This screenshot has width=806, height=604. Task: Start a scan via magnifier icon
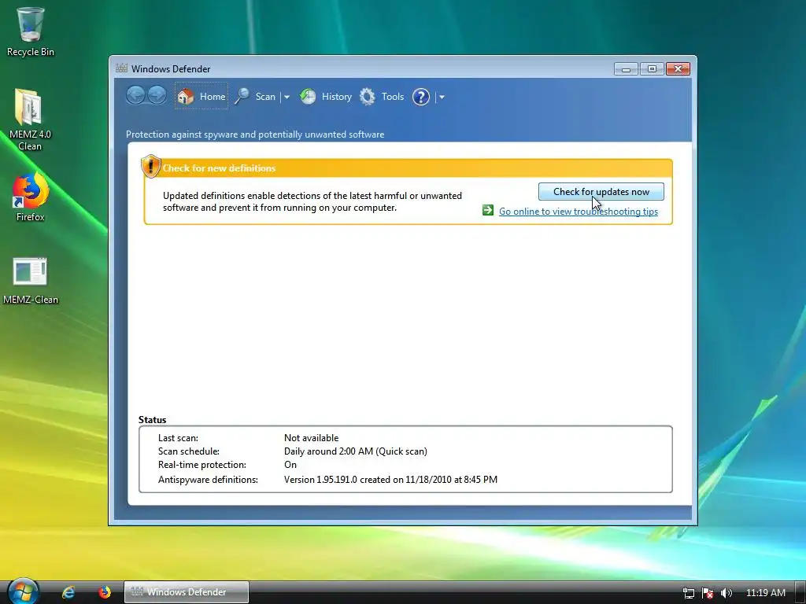(x=242, y=96)
